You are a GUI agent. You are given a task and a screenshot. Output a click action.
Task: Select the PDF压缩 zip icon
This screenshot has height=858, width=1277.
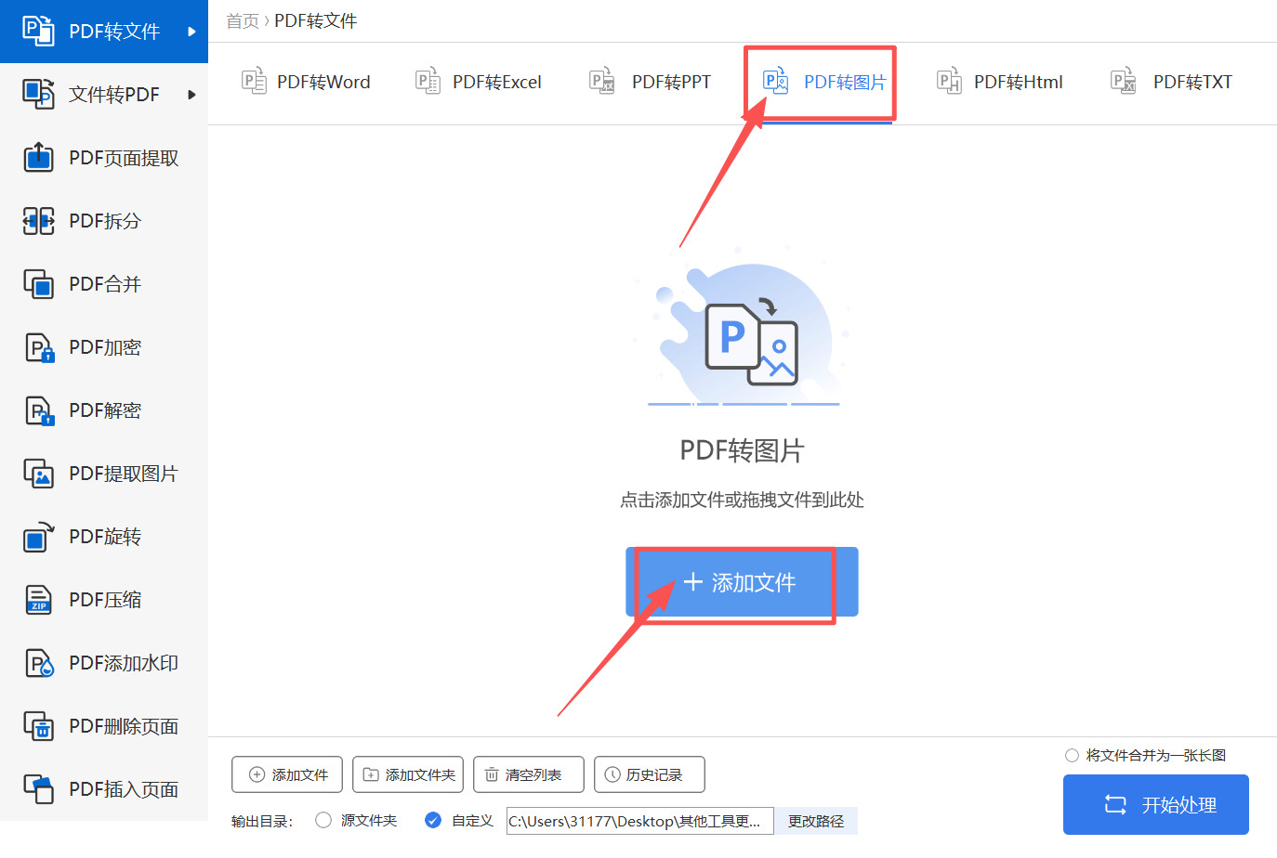tap(38, 600)
